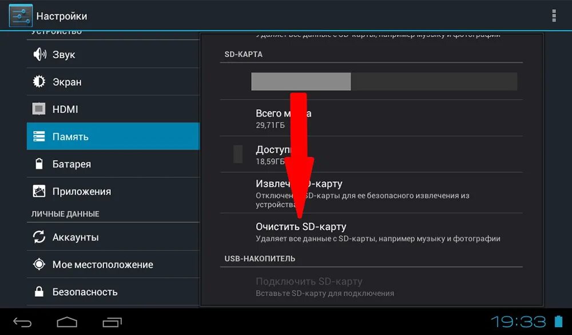Tap the Back navigation button
This screenshot has height=335, width=572.
(x=22, y=322)
